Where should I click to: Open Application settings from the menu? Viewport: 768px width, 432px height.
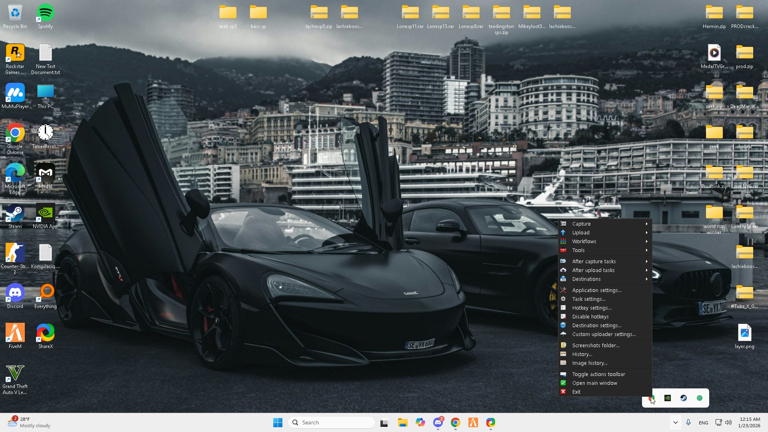596,290
